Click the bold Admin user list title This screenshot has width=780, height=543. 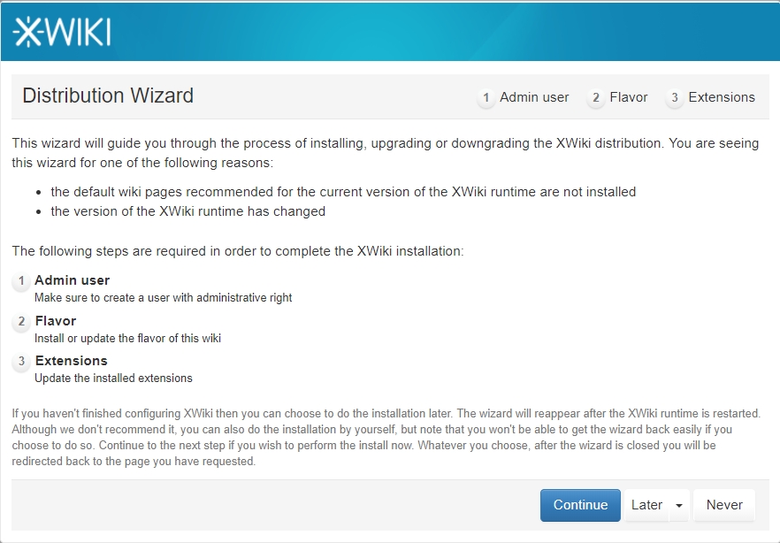pyautogui.click(x=73, y=280)
